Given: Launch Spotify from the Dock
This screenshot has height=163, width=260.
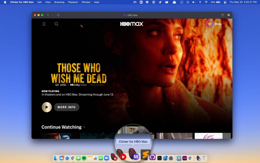Looking at the screenshot, I should (84, 158).
